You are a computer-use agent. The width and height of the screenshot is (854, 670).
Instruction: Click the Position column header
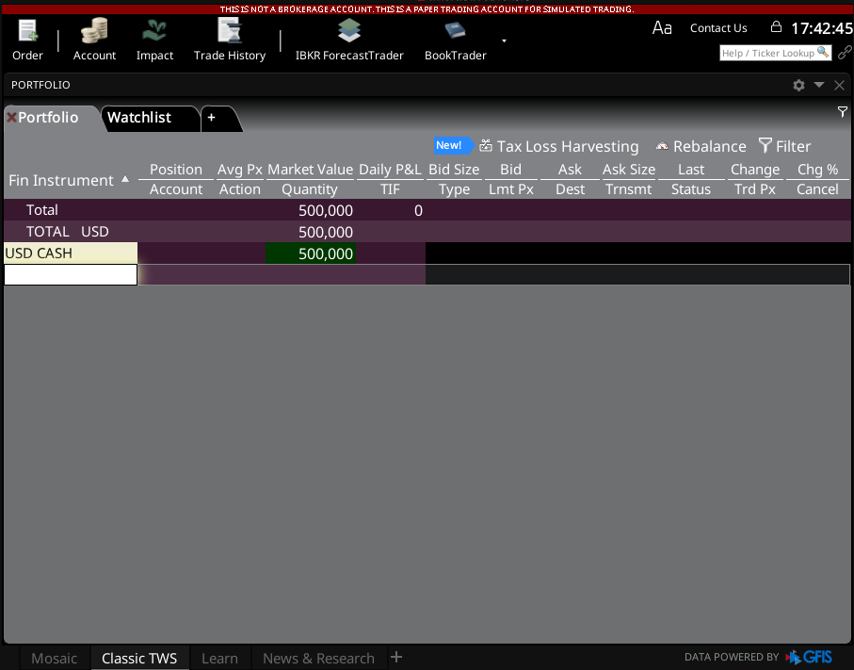click(176, 170)
